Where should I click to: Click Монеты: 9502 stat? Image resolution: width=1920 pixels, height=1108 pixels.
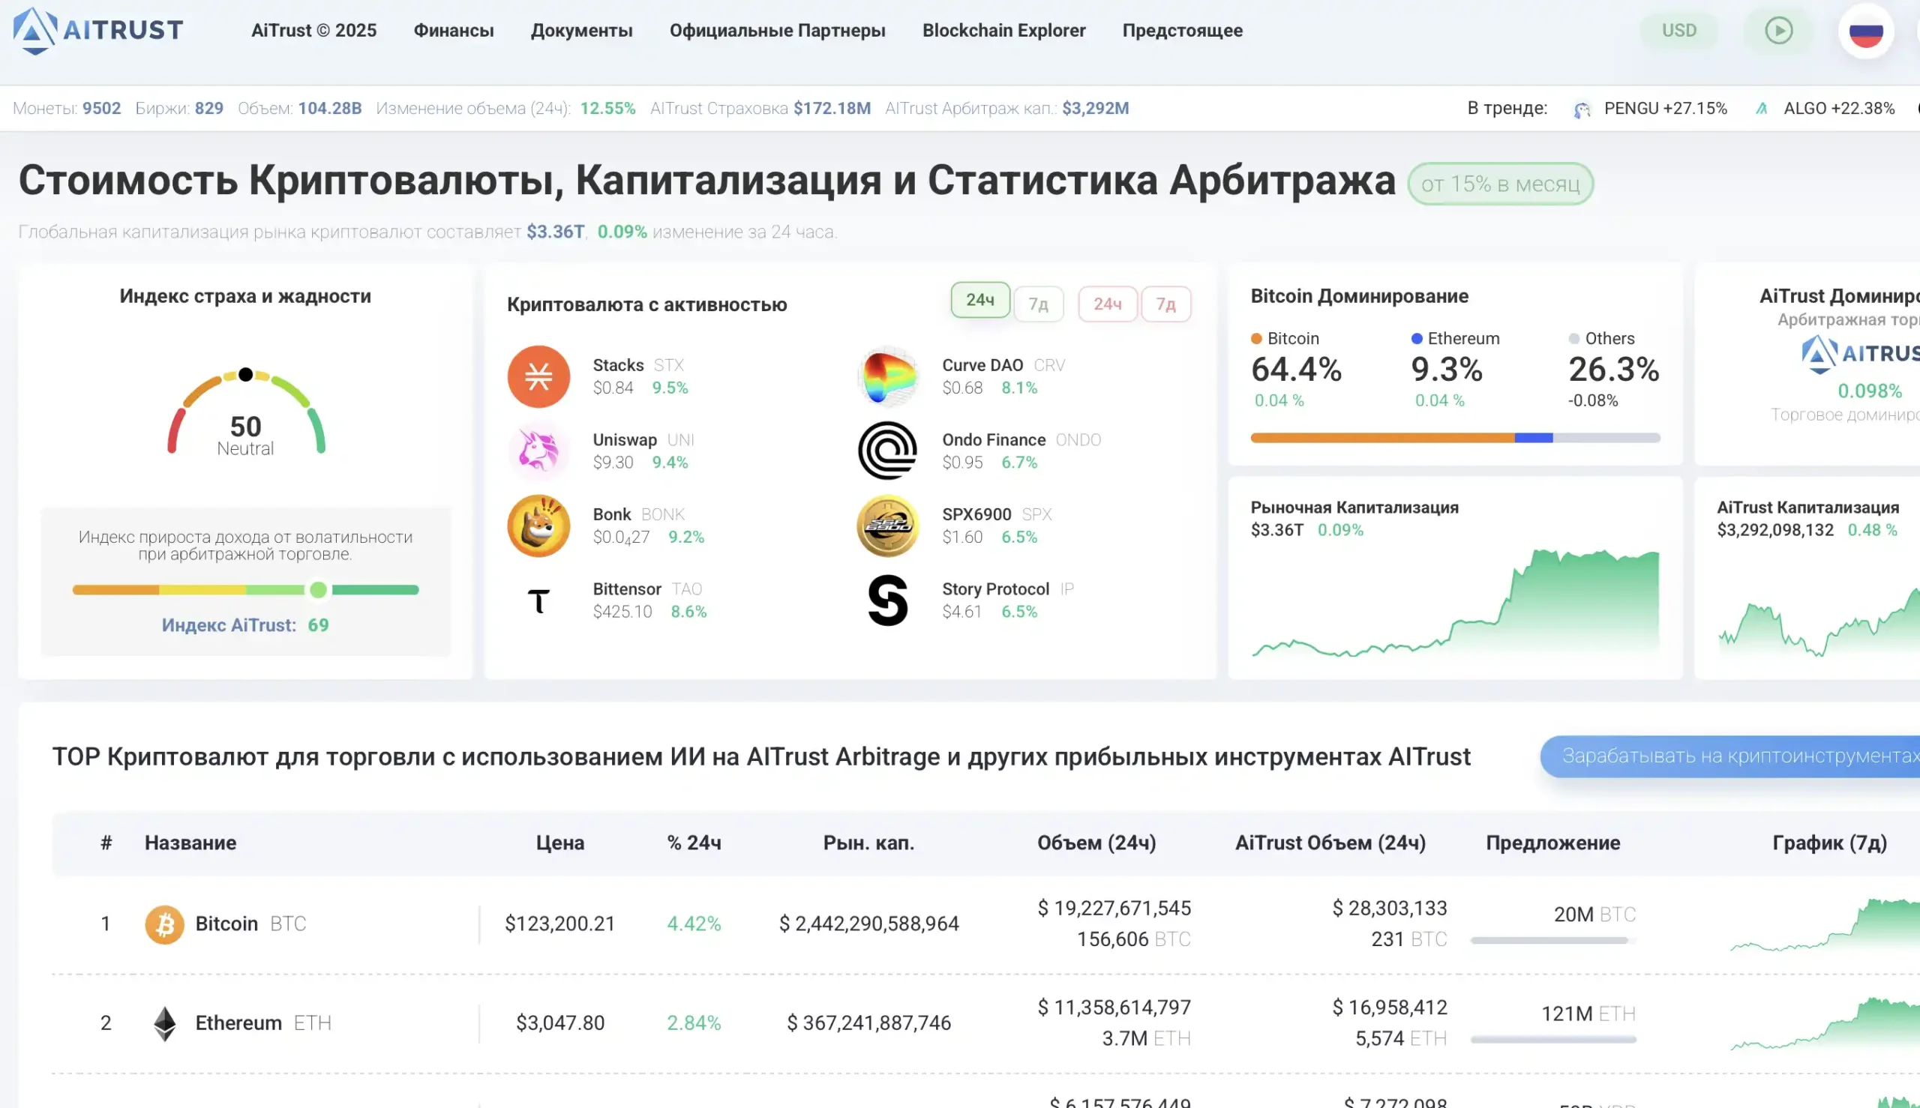[x=67, y=109]
